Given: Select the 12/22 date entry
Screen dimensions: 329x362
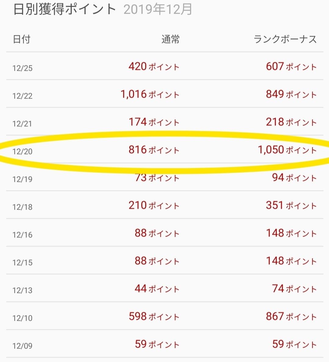Looking at the screenshot, I should point(22,96).
